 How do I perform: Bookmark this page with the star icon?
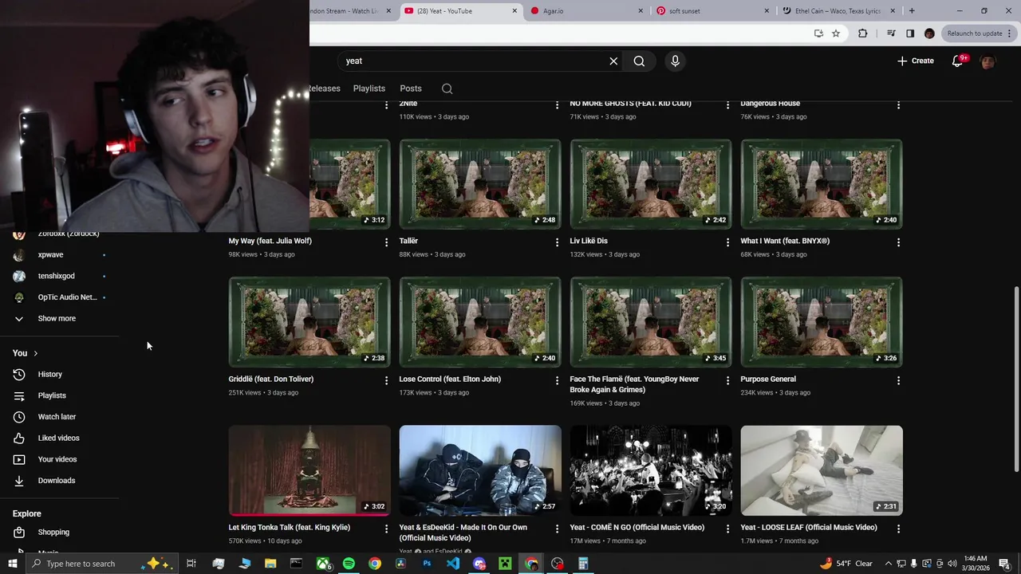click(836, 33)
